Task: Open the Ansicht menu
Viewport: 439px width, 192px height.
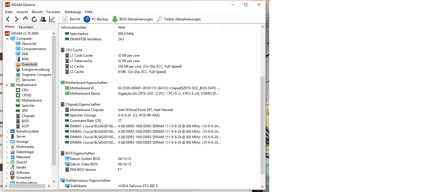Action: (x=22, y=12)
